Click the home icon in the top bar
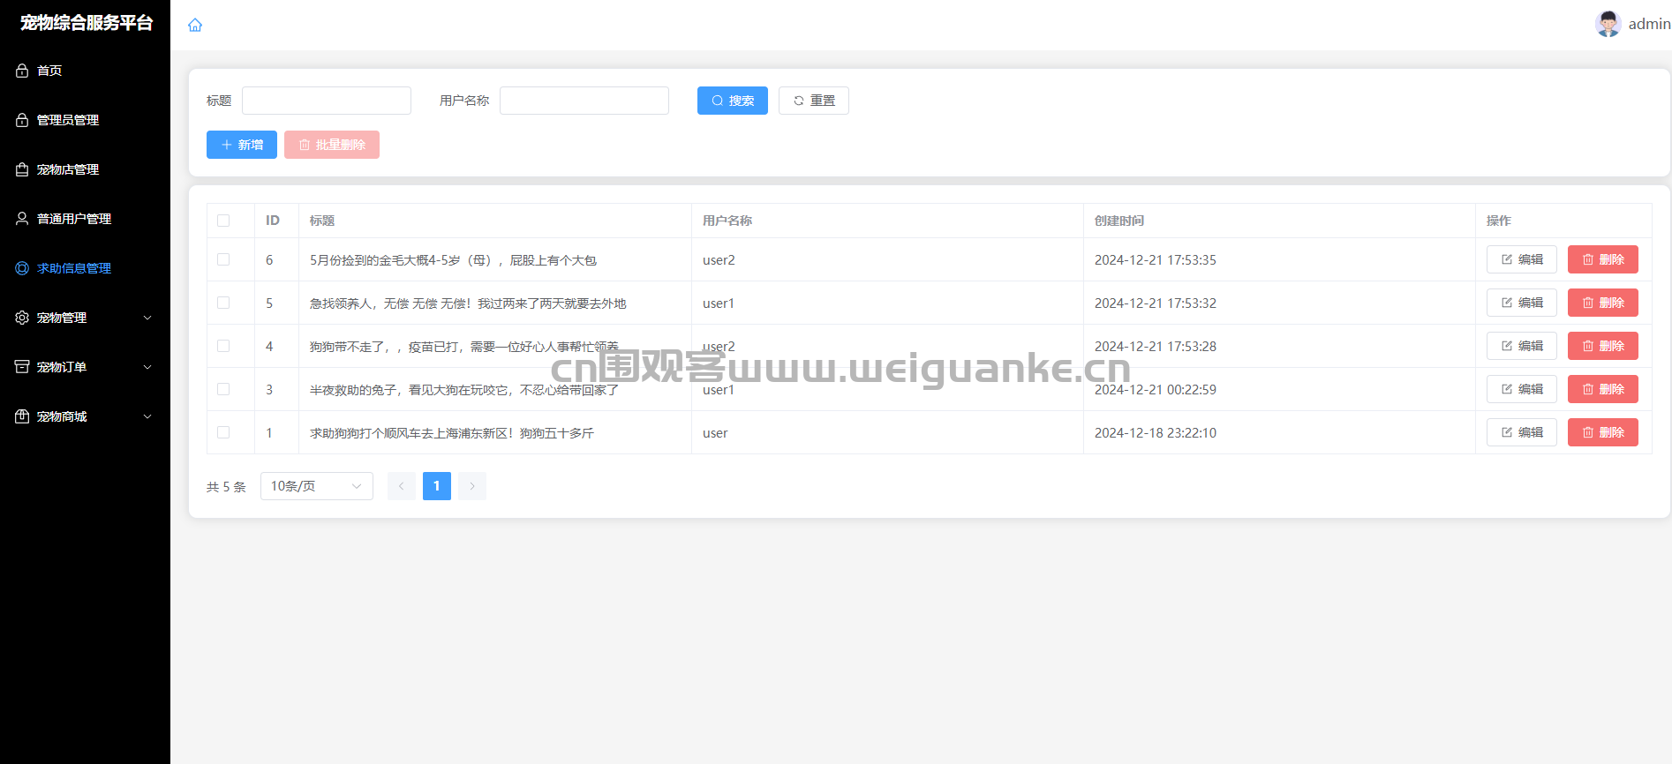This screenshot has width=1672, height=764. [x=195, y=25]
